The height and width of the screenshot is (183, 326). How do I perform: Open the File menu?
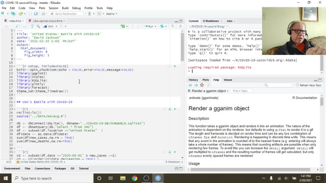pos(4,8)
